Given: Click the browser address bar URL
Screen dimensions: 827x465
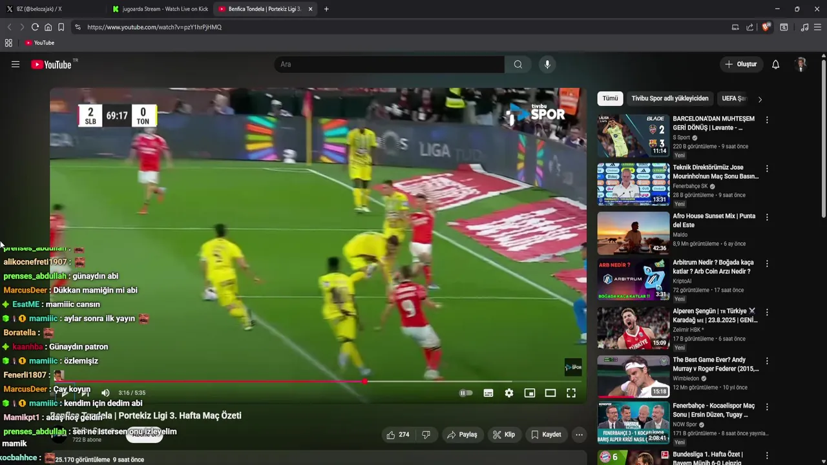Looking at the screenshot, I should coord(154,27).
